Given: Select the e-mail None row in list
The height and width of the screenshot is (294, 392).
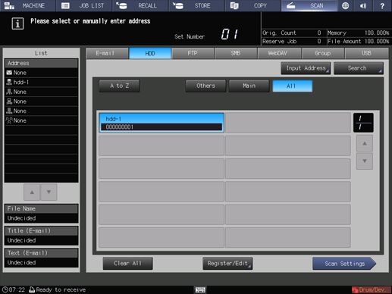Looking at the screenshot, I should (x=41, y=73).
